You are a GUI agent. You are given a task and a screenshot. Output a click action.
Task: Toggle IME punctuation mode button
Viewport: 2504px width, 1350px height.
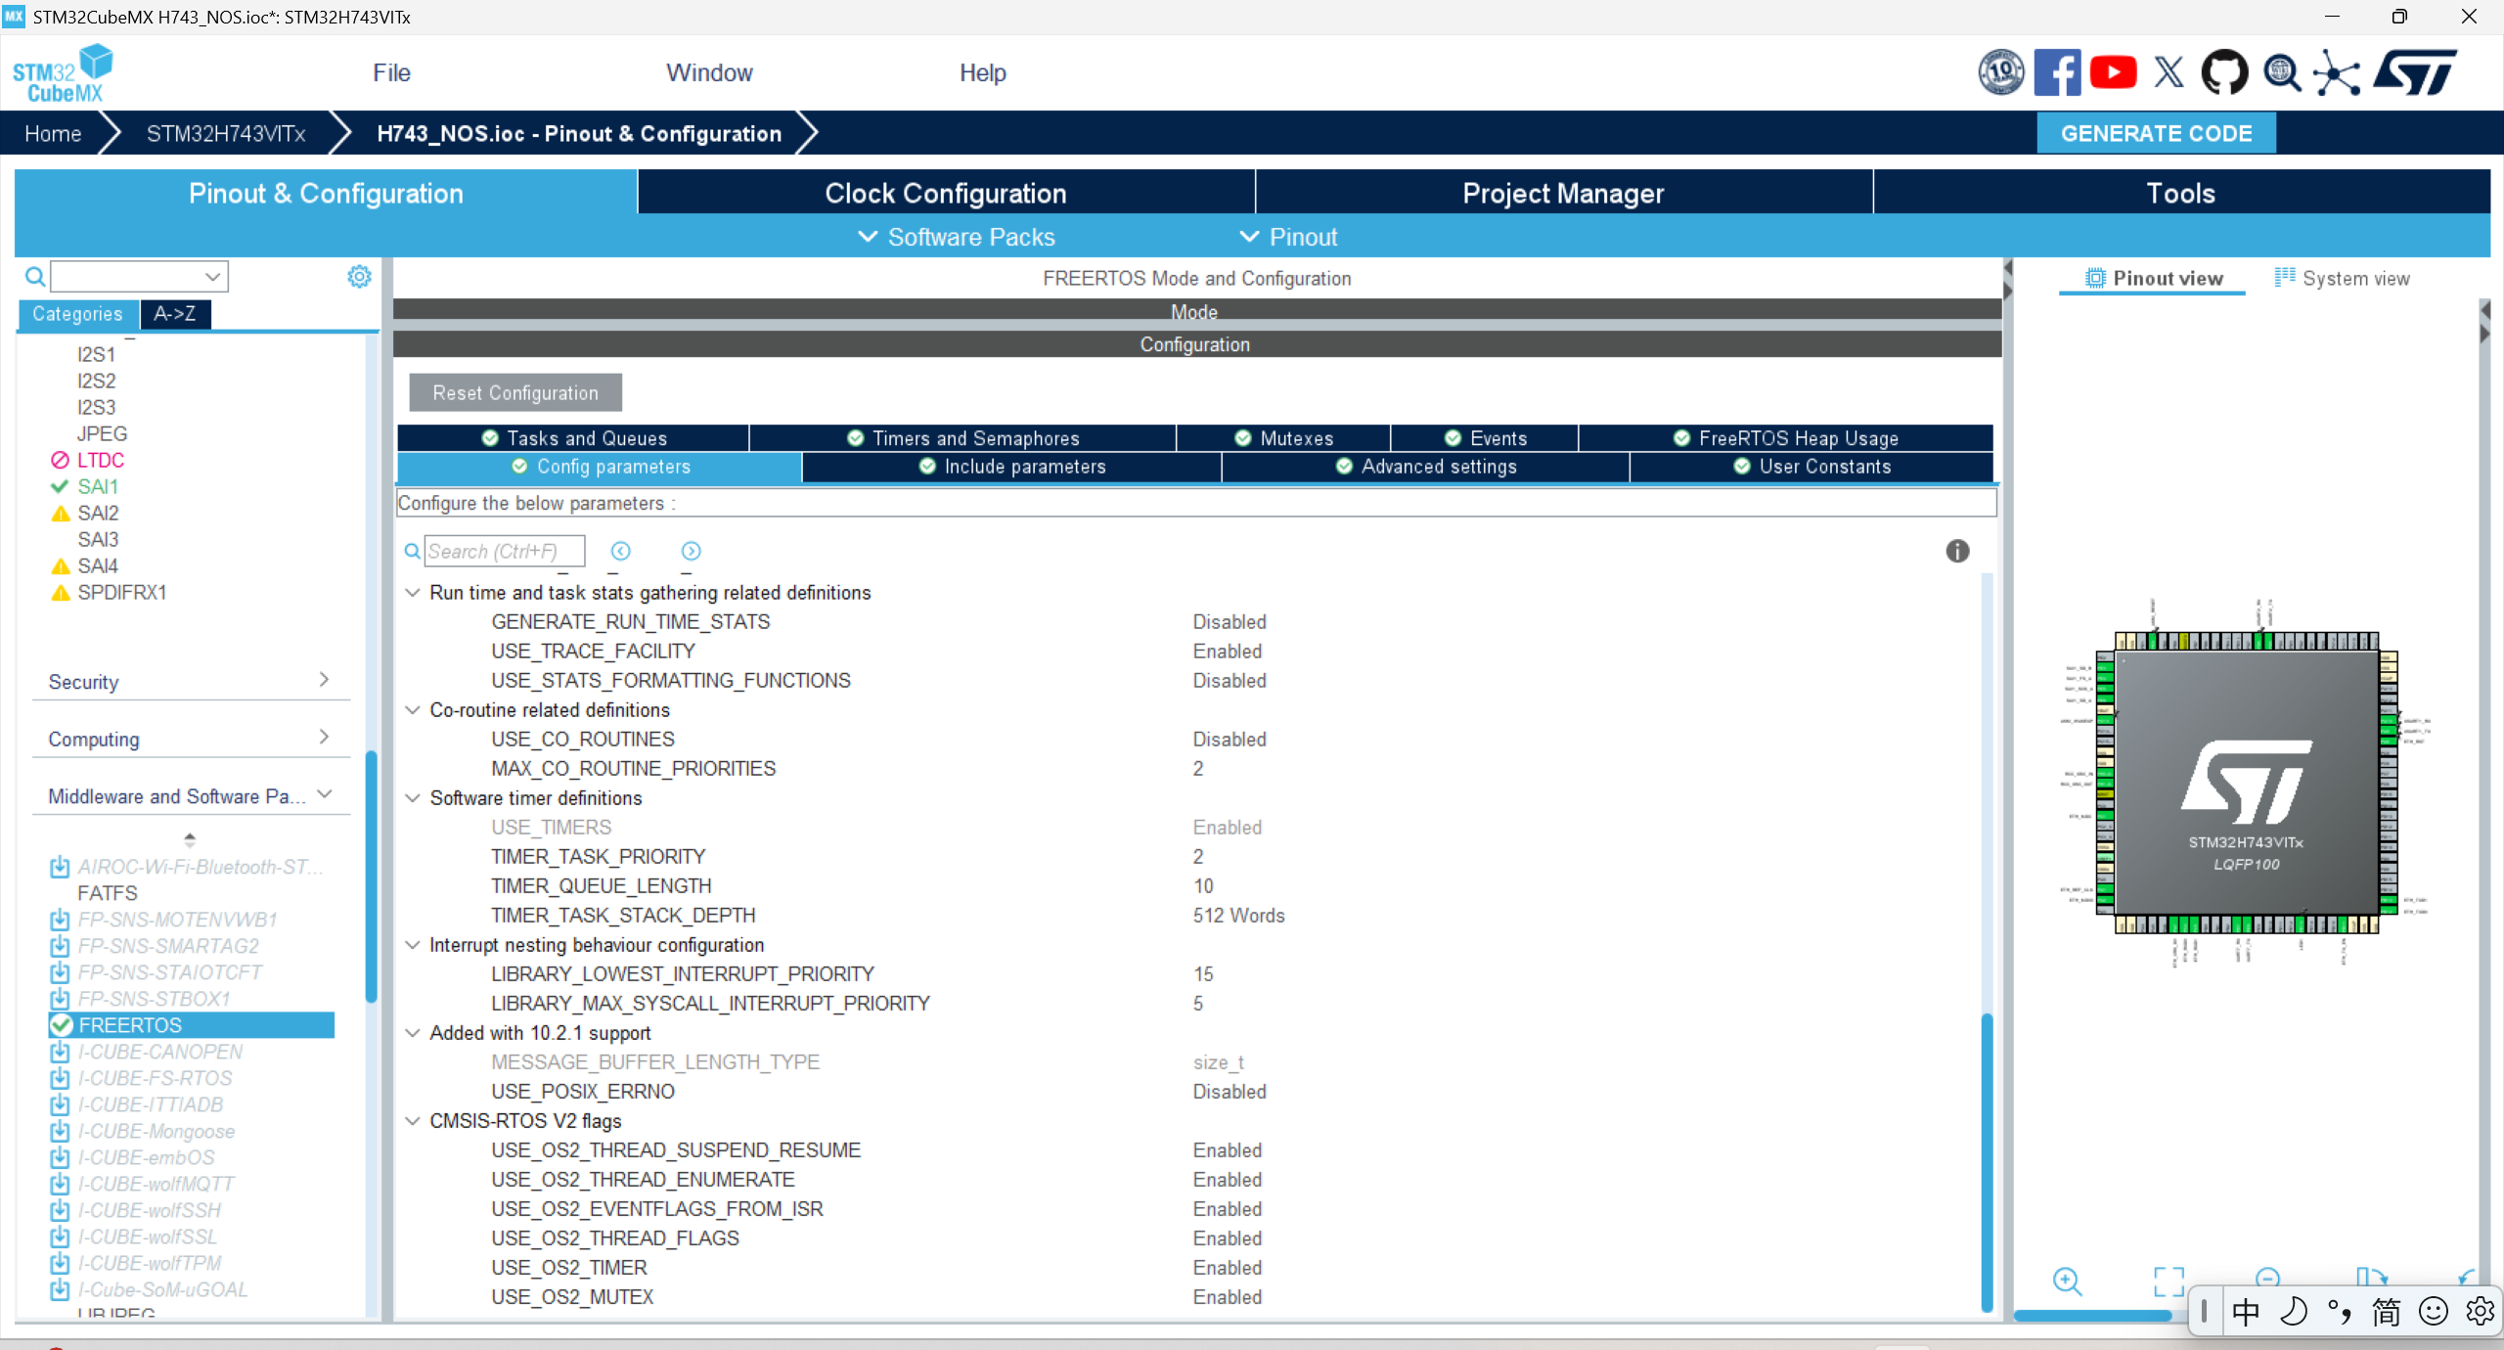2340,1312
